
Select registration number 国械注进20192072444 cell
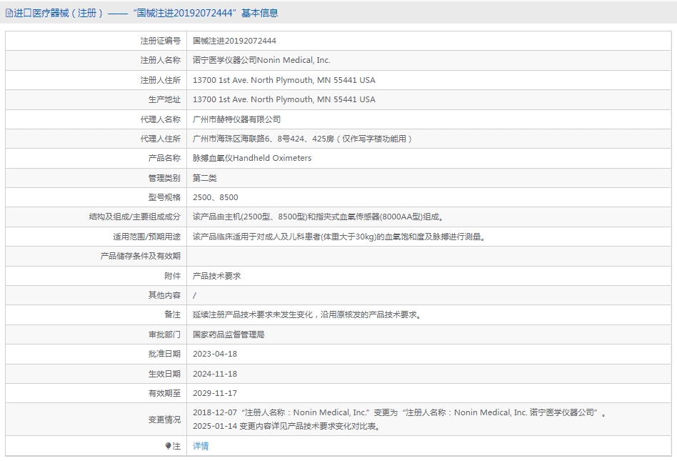[234, 41]
